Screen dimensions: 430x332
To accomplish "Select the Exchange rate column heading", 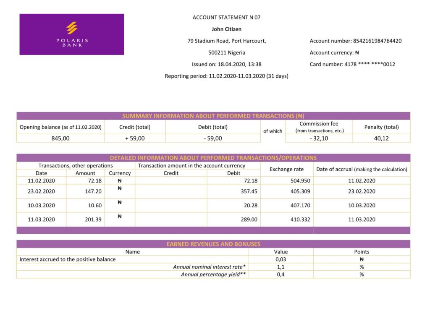I will pyautogui.click(x=286, y=169).
